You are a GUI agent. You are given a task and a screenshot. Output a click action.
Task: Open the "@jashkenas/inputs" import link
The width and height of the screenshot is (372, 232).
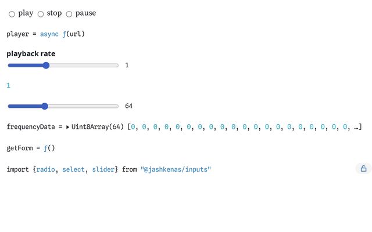(x=176, y=169)
